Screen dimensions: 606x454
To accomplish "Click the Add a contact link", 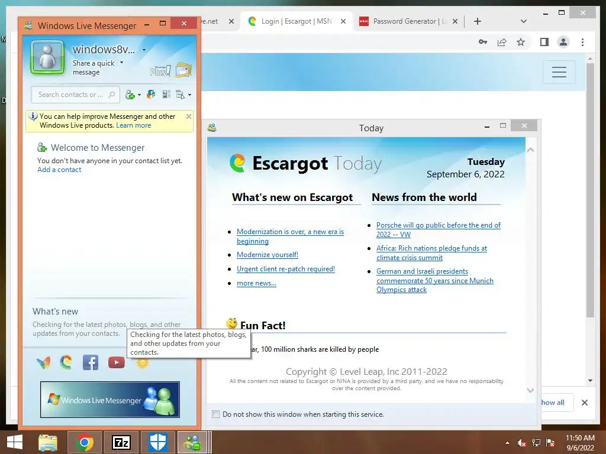I will click(x=59, y=170).
